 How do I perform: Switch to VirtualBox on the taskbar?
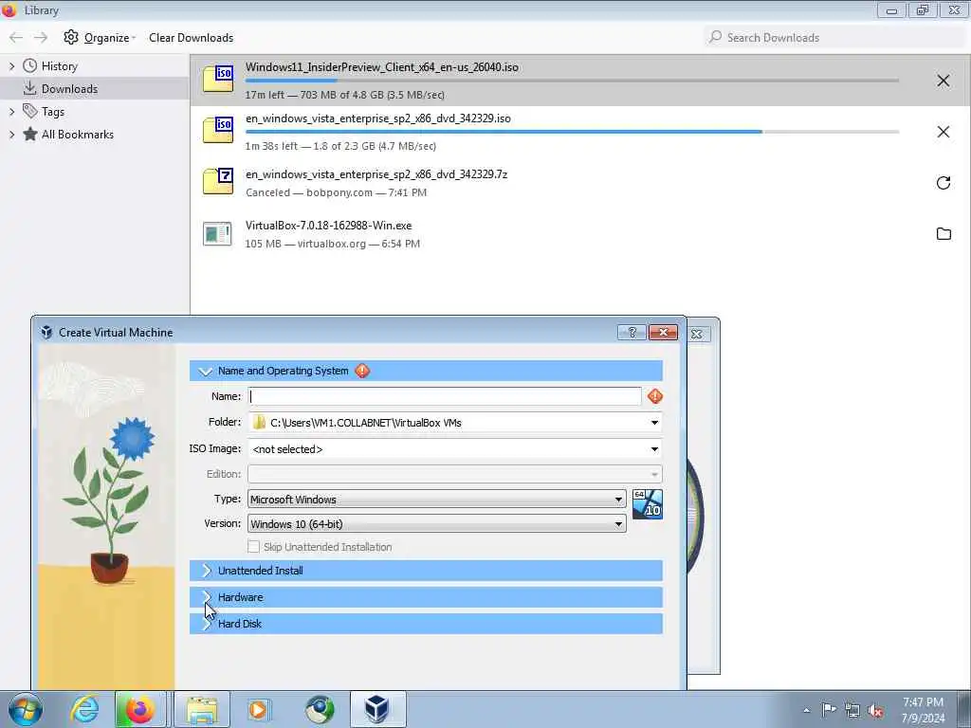(377, 709)
